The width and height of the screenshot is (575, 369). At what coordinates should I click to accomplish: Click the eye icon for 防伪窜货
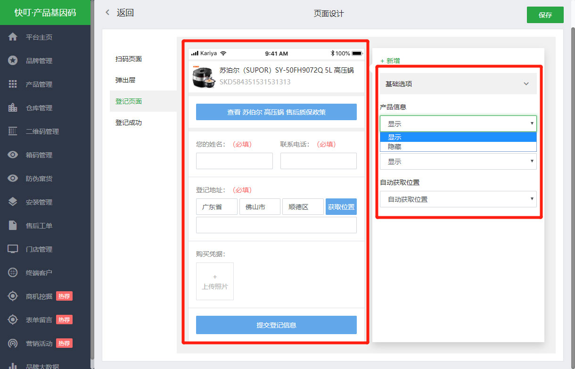pos(13,178)
